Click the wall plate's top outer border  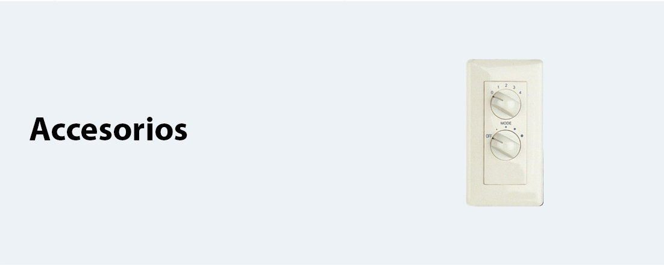pos(505,62)
